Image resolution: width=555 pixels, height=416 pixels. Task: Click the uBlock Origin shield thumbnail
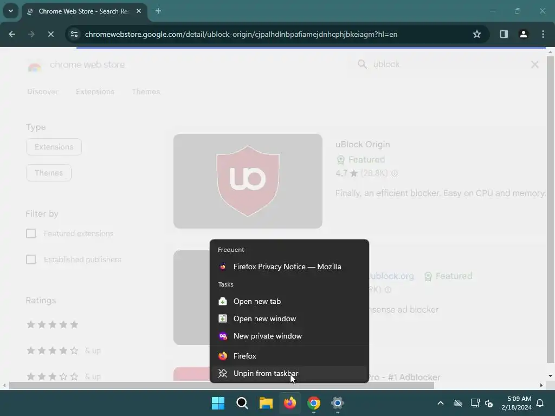[248, 181]
